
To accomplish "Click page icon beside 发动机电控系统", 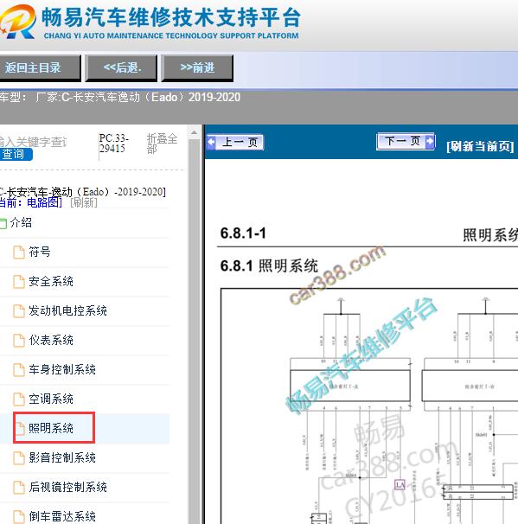I will (19, 311).
